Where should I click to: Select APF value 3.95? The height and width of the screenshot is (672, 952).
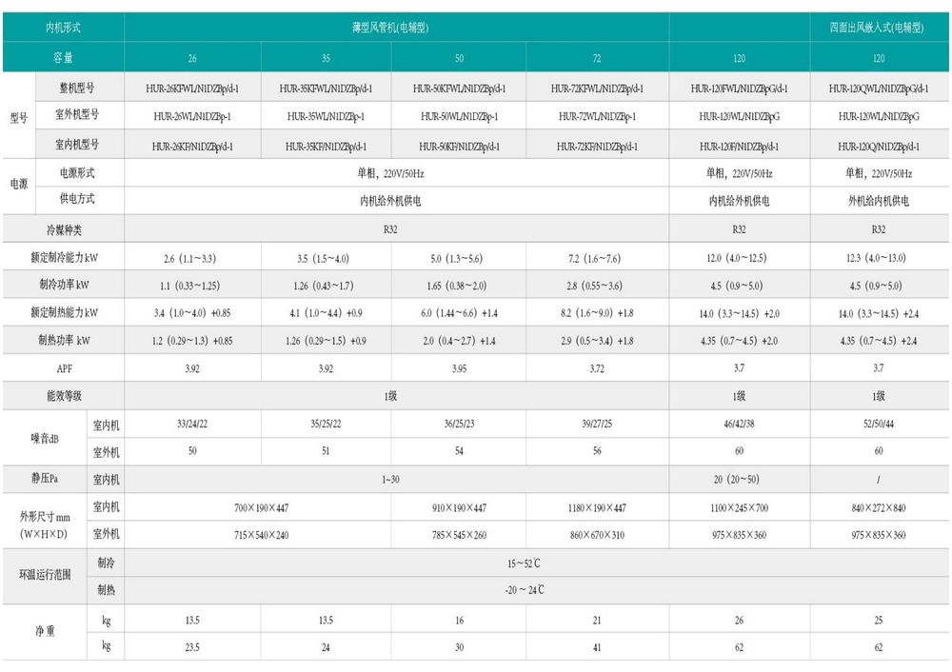[x=459, y=368]
